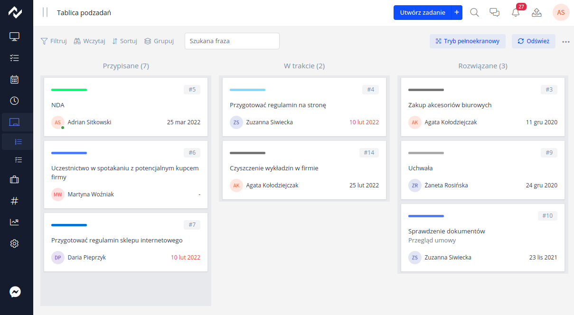This screenshot has height=315, width=574.
Task: Open the desktop monitor sidebar icon
Action: pos(15,36)
